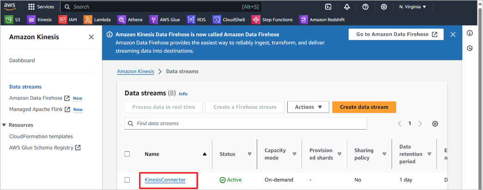Viewport: 483px width, 190px height.
Task: Click the page number 1
Action: tap(410, 124)
